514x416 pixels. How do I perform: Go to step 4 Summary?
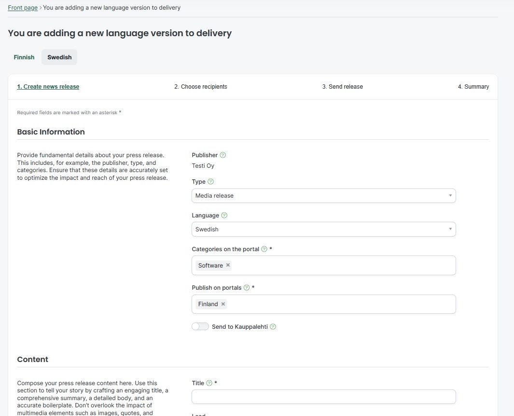[x=473, y=87]
